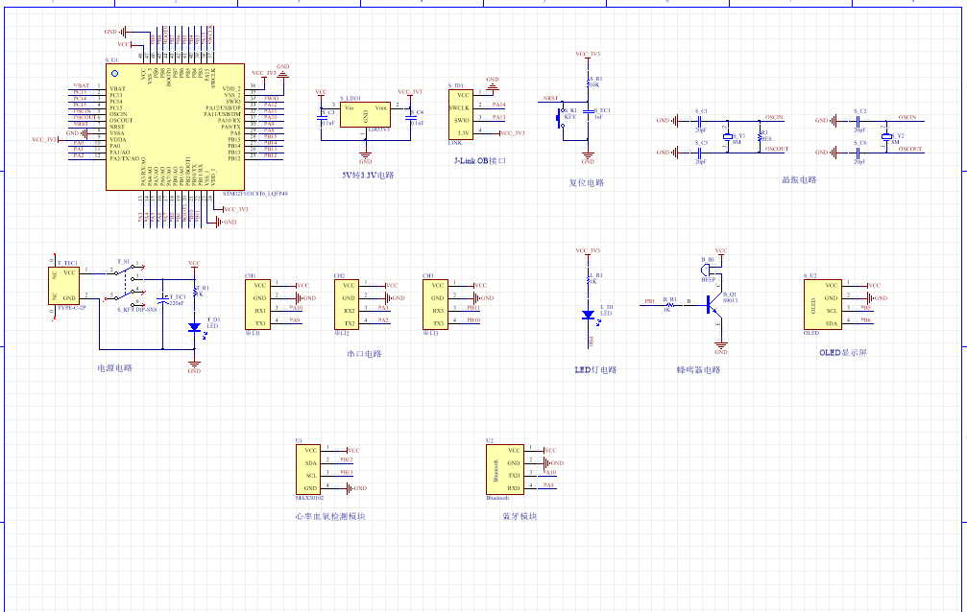Image resolution: width=967 pixels, height=612 pixels.
Task: Click the '蜂鸣器电路' caption text
Action: pos(697,369)
